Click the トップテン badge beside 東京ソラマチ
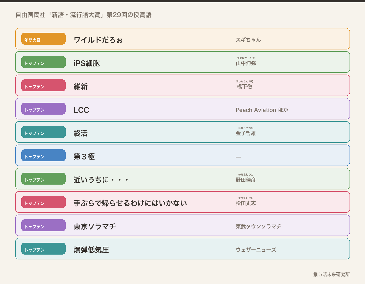This screenshot has height=284, width=365. pyautogui.click(x=43, y=225)
